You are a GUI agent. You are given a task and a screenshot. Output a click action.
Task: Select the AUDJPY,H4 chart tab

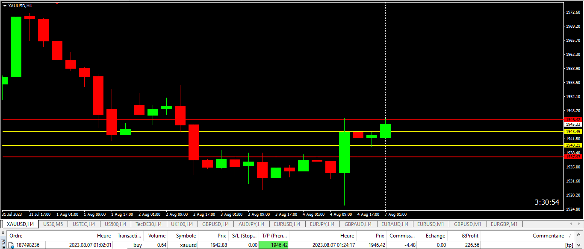[x=251, y=224]
